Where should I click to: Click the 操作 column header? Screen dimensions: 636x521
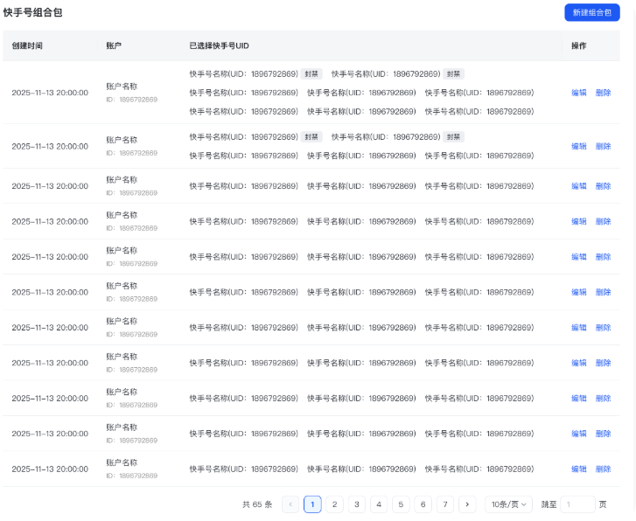tap(579, 45)
